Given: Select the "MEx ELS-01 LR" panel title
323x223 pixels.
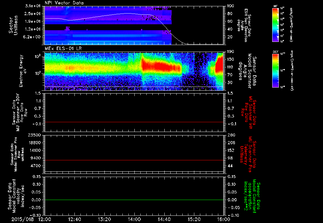Looking at the screenshot, I should tap(63, 49).
